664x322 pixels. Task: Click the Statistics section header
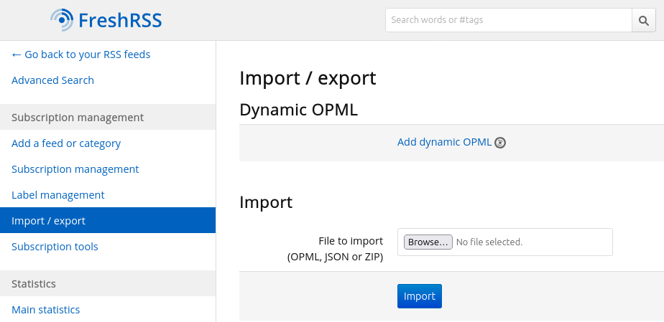coord(34,284)
